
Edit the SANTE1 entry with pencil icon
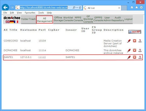pos(129,57)
